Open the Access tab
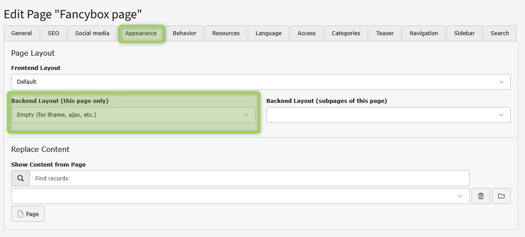 (306, 33)
